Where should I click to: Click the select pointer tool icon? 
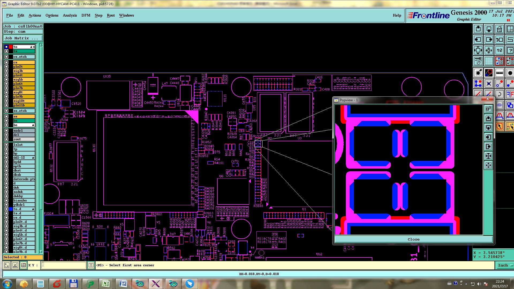499,126
